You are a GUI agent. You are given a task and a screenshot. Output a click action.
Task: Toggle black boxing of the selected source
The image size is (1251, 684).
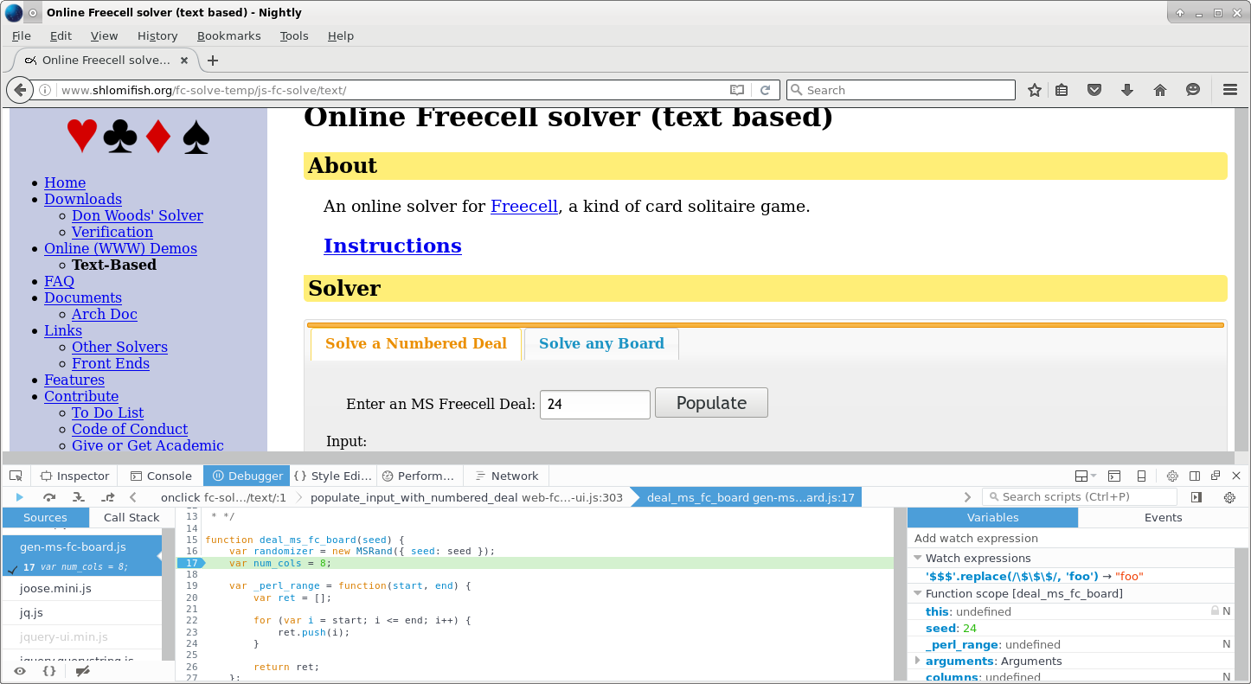pos(20,671)
